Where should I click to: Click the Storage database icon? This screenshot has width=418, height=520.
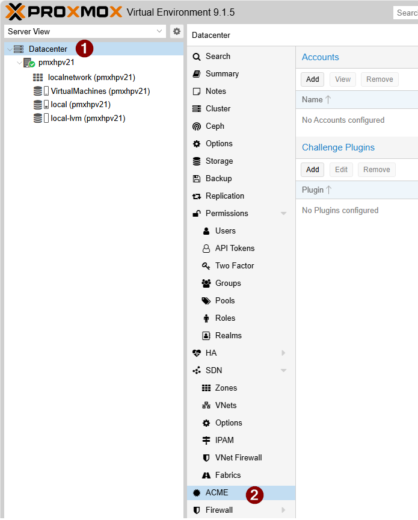tap(196, 161)
